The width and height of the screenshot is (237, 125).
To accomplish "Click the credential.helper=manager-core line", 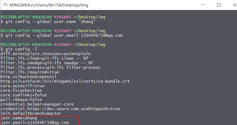I will coord(37,104).
